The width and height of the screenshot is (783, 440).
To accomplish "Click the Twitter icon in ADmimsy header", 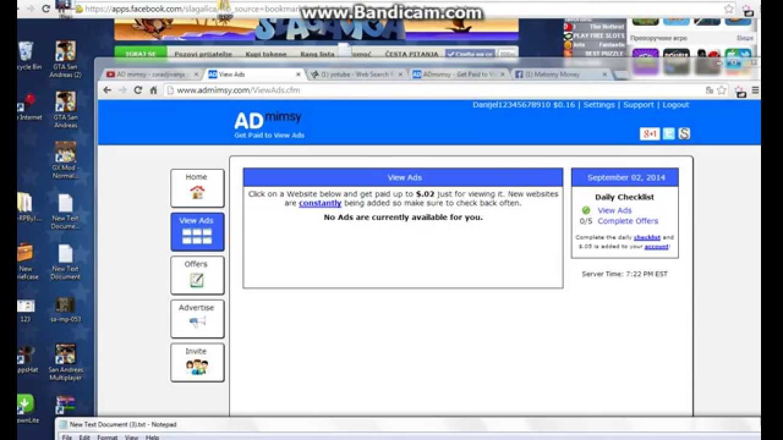I will pos(669,134).
